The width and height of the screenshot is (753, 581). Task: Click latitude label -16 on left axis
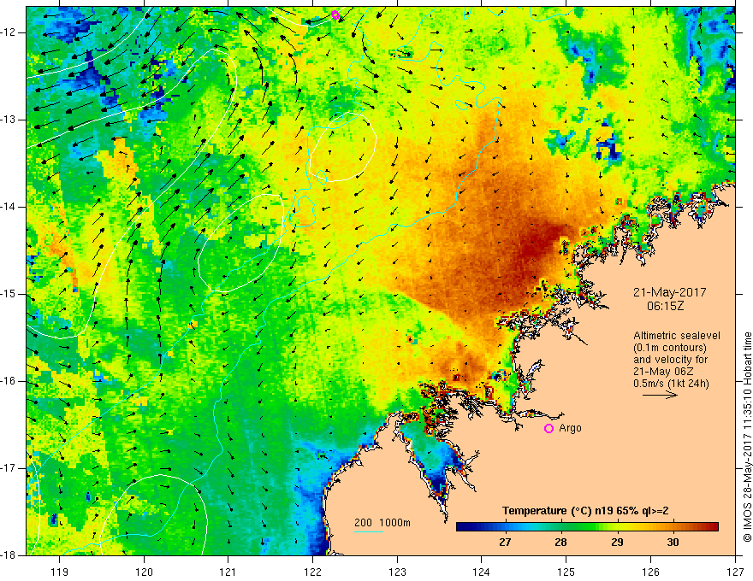pos(9,381)
